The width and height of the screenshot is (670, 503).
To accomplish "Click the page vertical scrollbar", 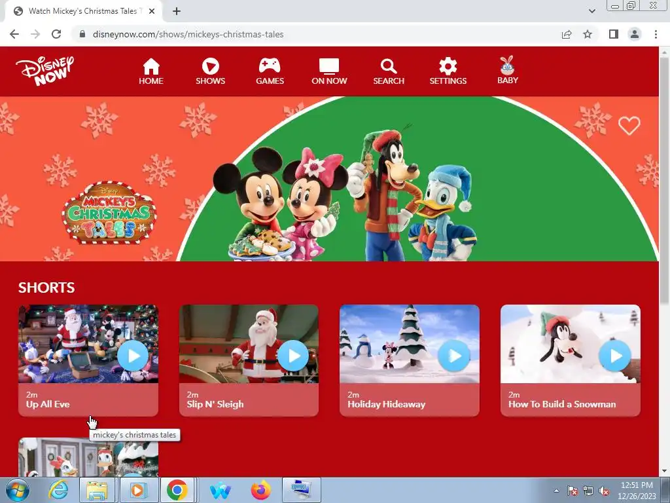I will pyautogui.click(x=664, y=179).
